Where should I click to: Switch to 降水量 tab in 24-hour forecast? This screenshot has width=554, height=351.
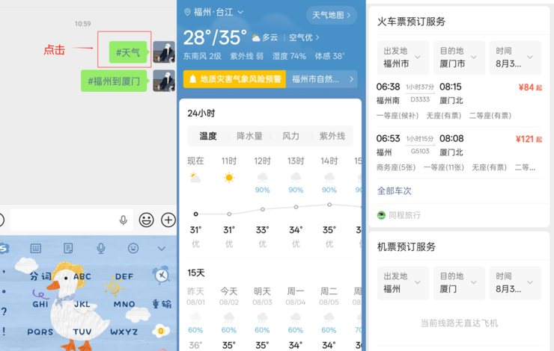pos(249,136)
